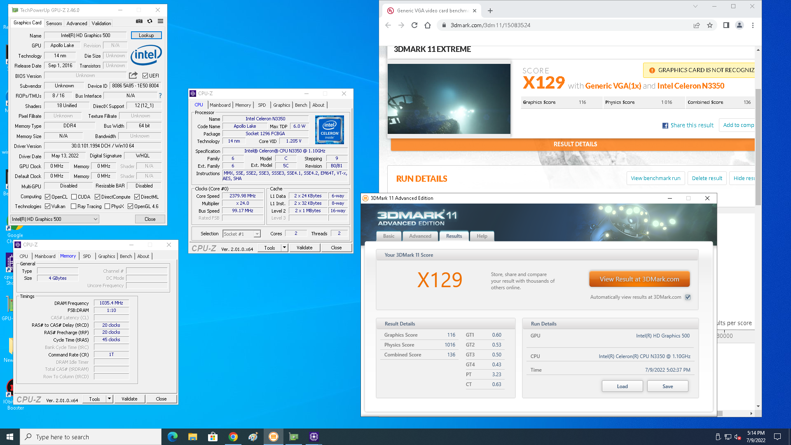Click the Save button in 3DMark 11
This screenshot has height=445, width=791.
667,386
